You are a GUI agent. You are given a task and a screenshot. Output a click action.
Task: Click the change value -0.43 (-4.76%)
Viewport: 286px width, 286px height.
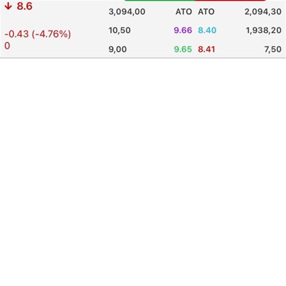tap(38, 34)
